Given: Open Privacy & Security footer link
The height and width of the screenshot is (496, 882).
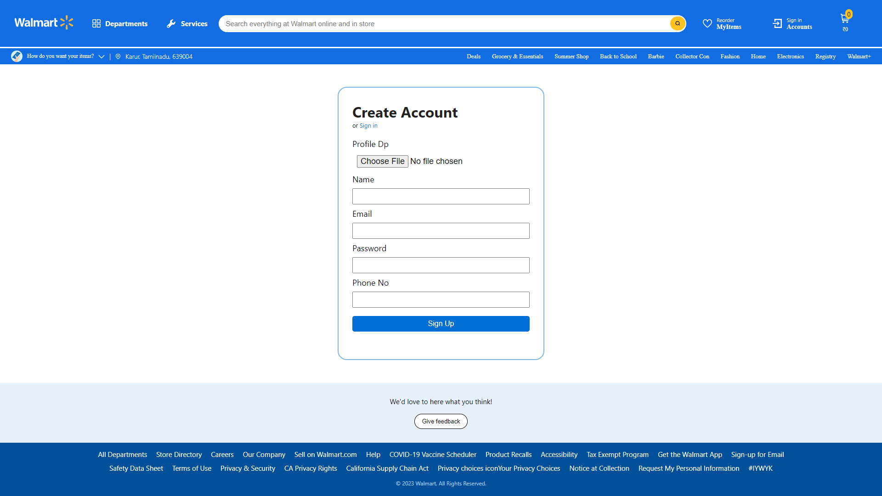Looking at the screenshot, I should [248, 468].
